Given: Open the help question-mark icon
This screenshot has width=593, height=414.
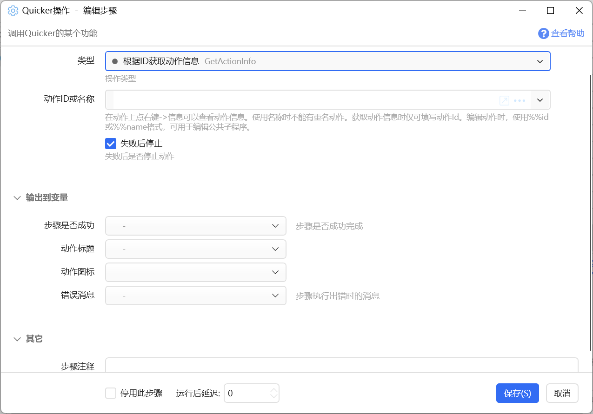Looking at the screenshot, I should pos(543,33).
